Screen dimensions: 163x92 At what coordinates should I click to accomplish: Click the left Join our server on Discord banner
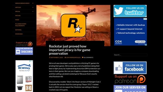(24, 51)
